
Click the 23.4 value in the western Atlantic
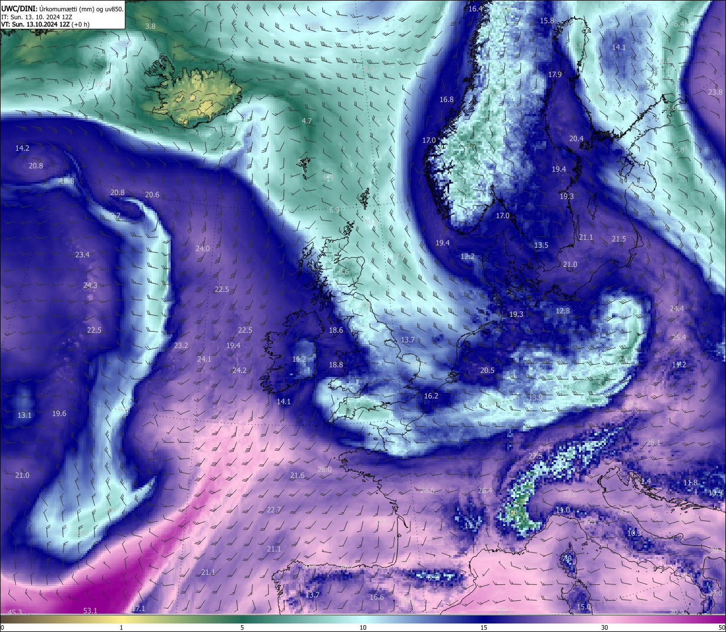tap(82, 255)
